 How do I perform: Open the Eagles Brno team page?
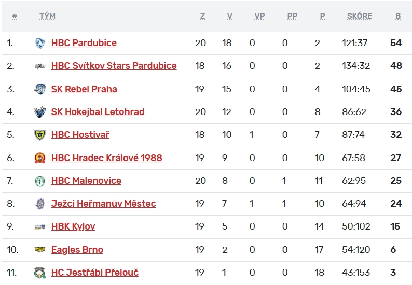77,250
